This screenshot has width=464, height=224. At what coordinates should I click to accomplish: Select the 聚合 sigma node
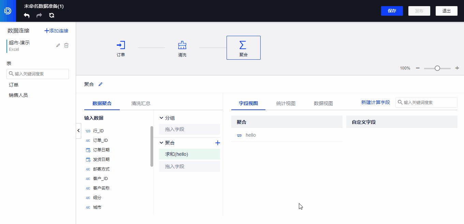coord(244,47)
